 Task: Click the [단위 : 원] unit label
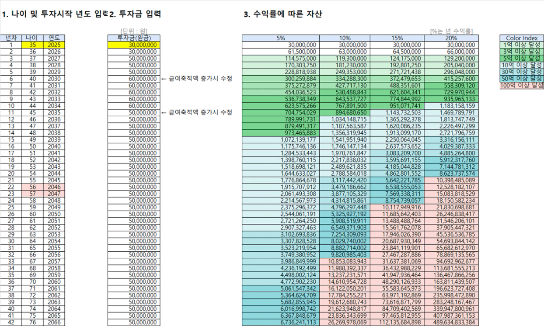(134, 31)
